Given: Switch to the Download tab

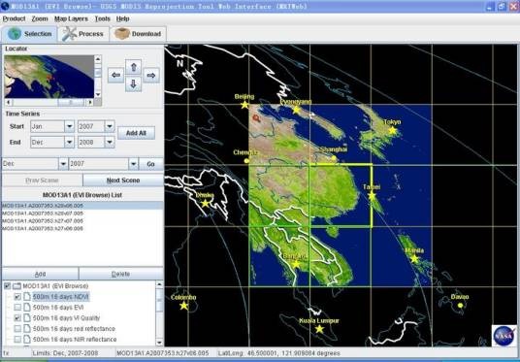Looking at the screenshot, I should [138, 34].
